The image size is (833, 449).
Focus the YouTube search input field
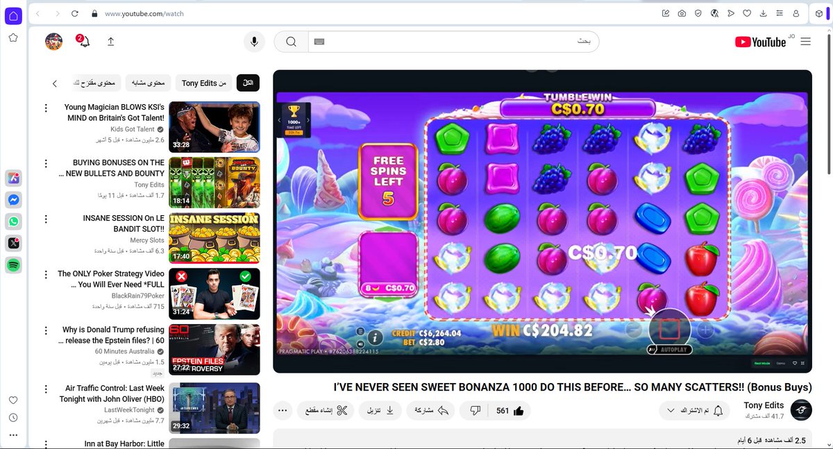(453, 42)
